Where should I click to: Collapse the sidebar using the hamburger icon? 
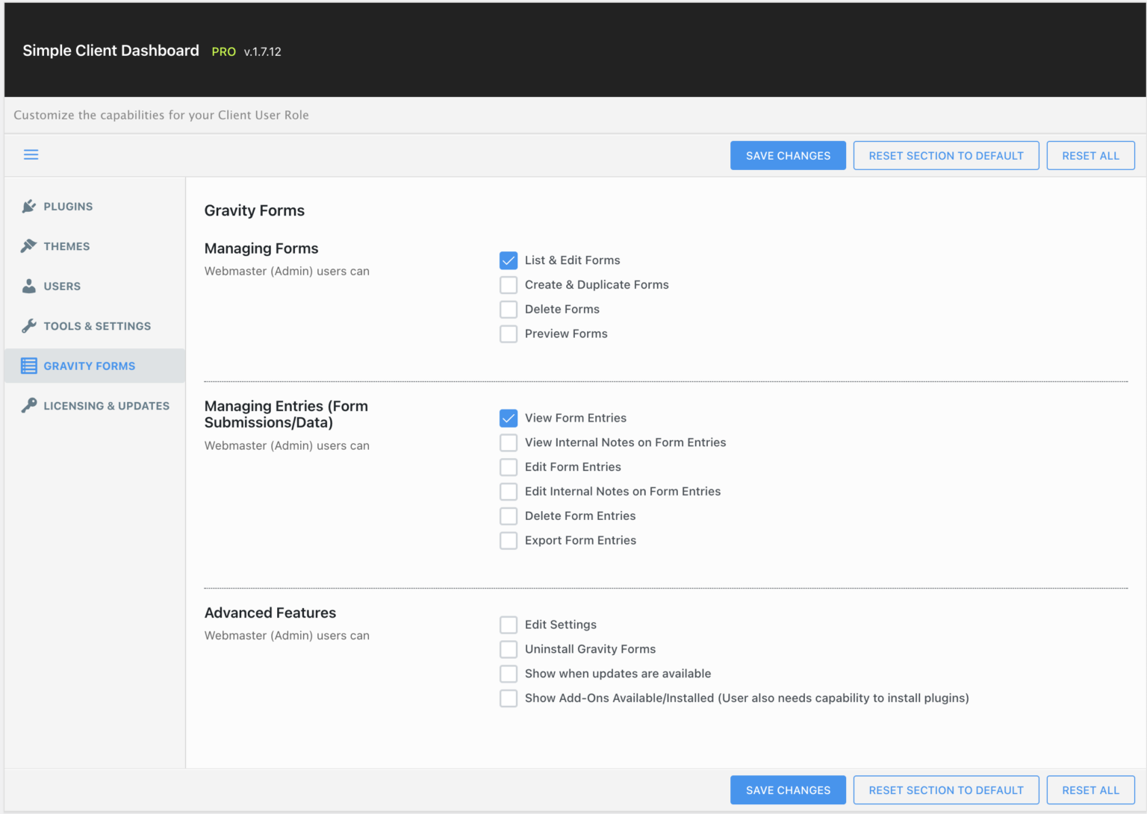[31, 154]
